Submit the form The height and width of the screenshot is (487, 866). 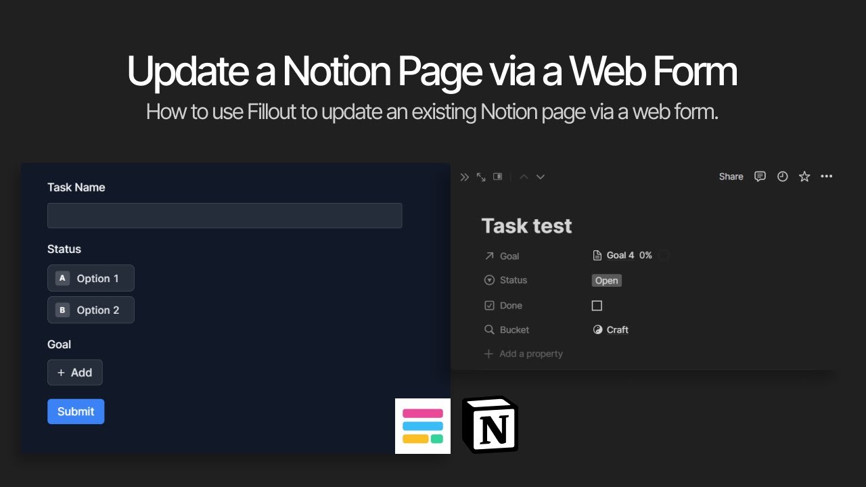(x=76, y=411)
